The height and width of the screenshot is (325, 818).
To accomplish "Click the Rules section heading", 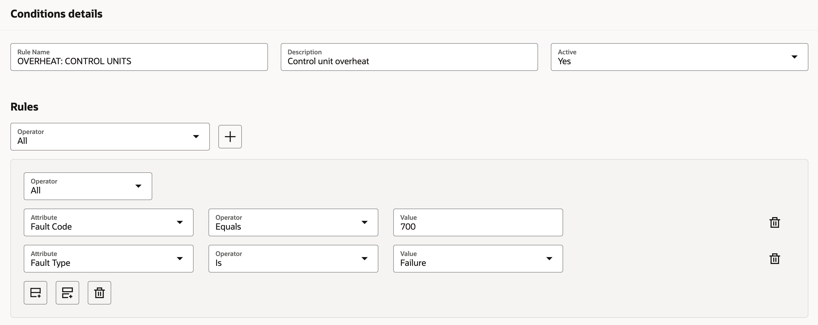I will tap(25, 107).
